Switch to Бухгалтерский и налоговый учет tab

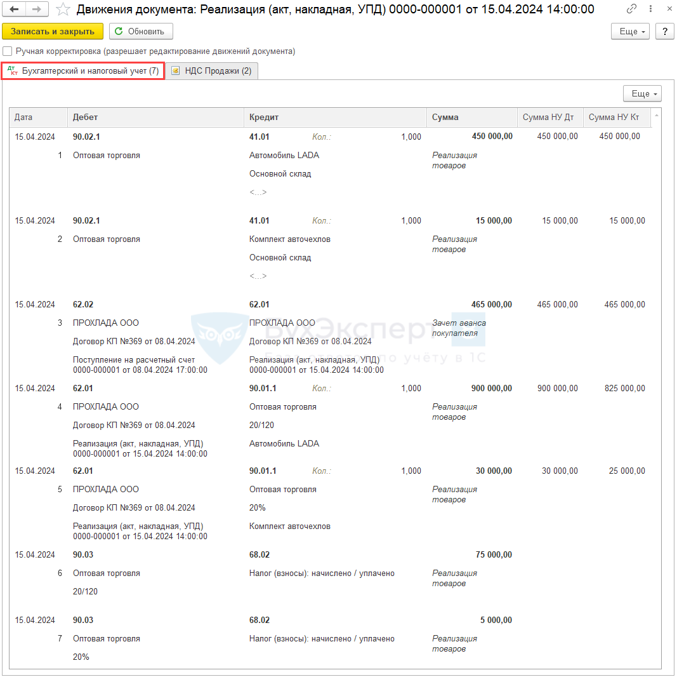[83, 71]
